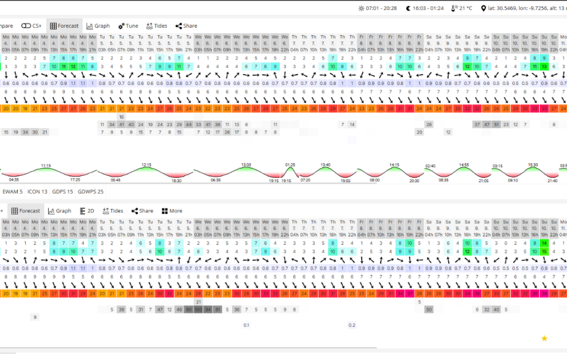Open Graph in the toolbar containing Tune

pos(98,26)
